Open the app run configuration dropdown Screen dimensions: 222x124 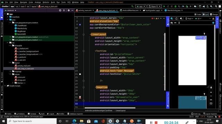[140, 6]
